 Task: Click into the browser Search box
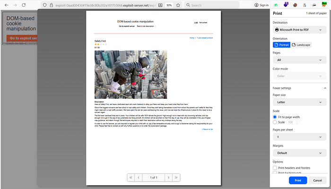point(212,5)
